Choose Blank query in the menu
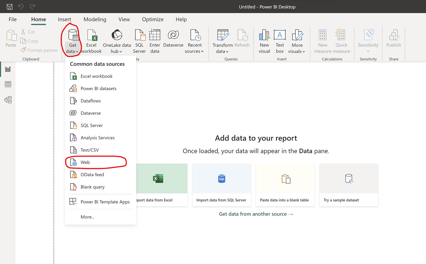Image resolution: width=426 pixels, height=264 pixels. [x=101, y=187]
